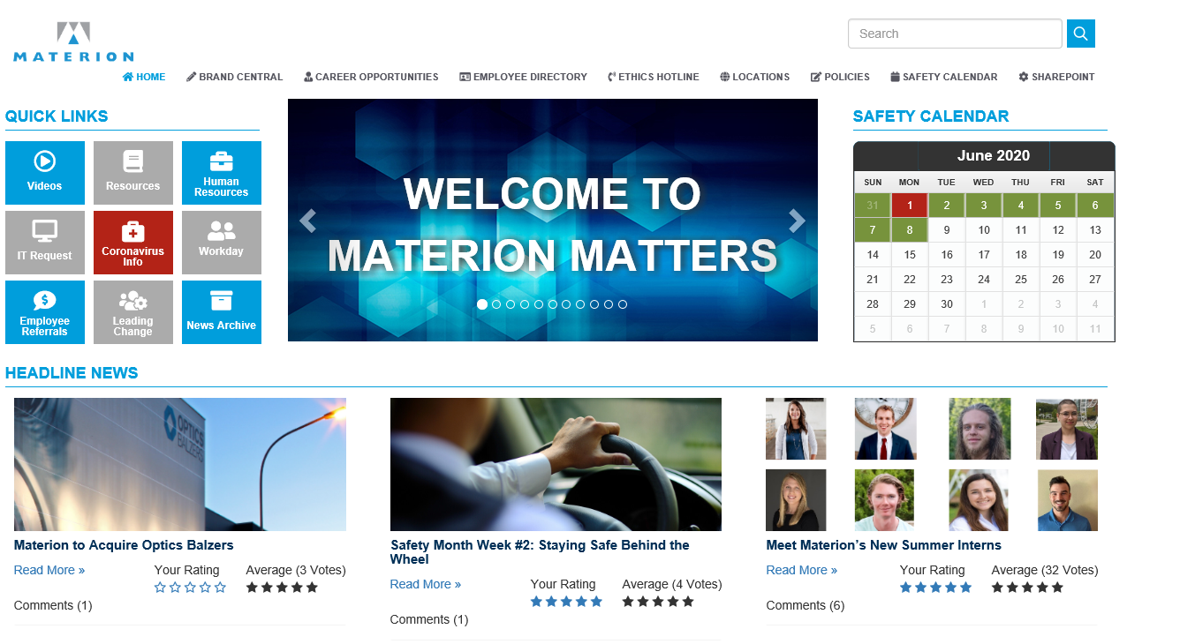Click first intern photo, top row

tap(796, 429)
